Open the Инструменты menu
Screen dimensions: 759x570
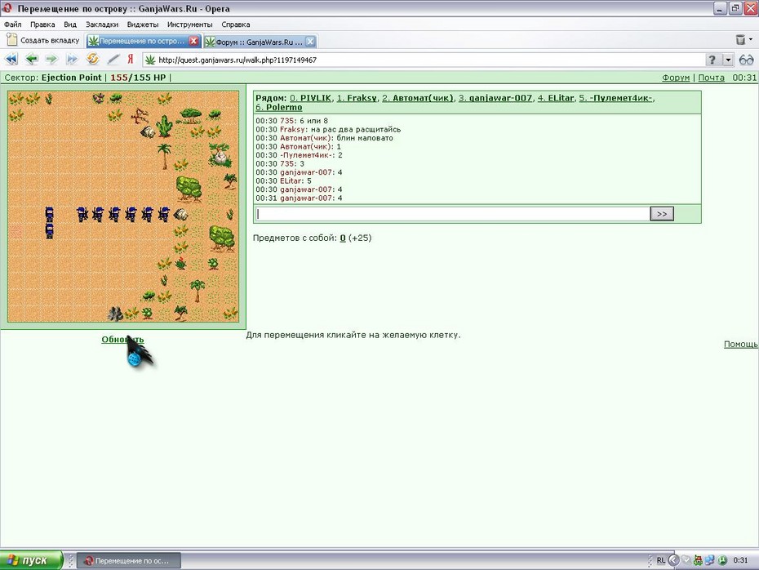tap(189, 24)
